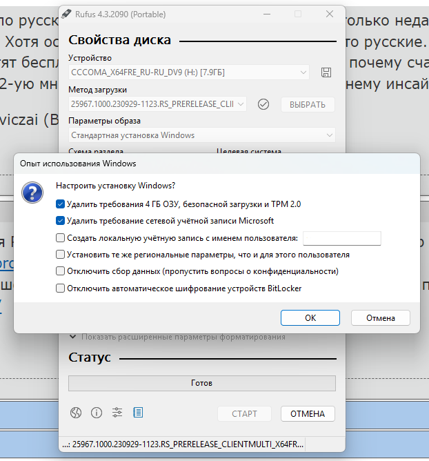Click the dialog title Опыт использования Windows
The height and width of the screenshot is (461, 429).
click(78, 164)
